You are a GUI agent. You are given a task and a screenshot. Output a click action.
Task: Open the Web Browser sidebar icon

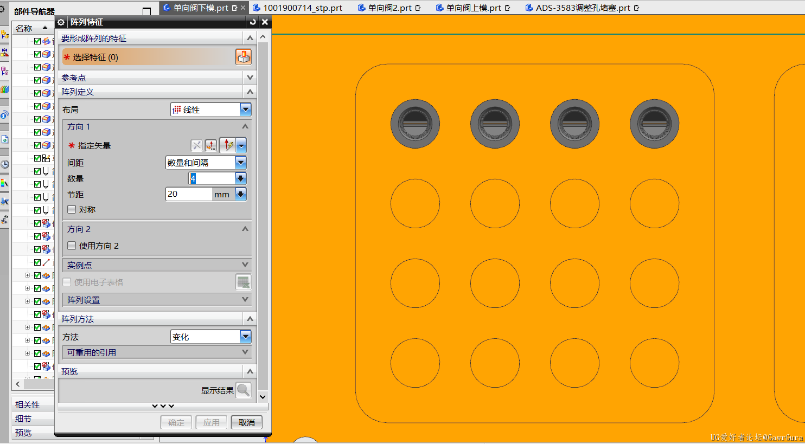[4, 139]
